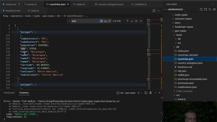
Task: Toggle Match Case in the find widget
Action: click(x=101, y=21)
